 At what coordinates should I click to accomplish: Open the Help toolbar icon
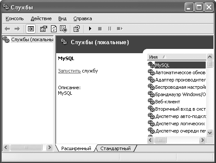pos(77,29)
